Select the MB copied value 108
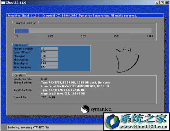The width and height of the screenshot is (170, 131). pos(49,56)
